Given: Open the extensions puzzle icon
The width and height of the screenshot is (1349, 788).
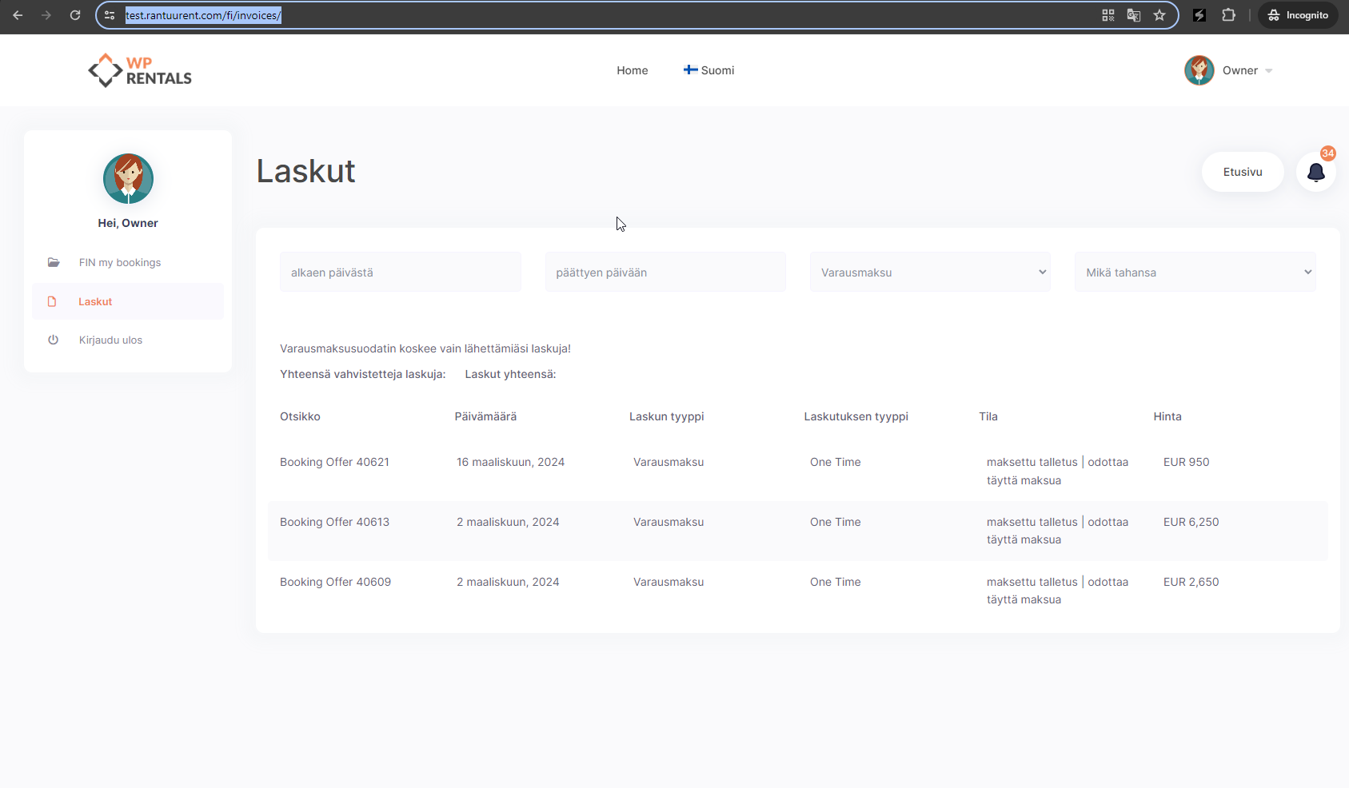Looking at the screenshot, I should (x=1229, y=15).
